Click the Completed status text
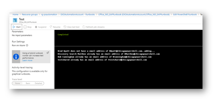Screen dimensions: 216x104 63,35
